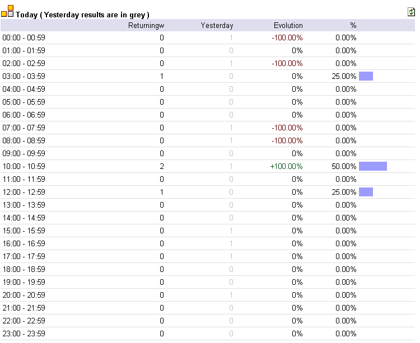Click the Returningw column header
Image resolution: width=420 pixels, height=343 pixels.
point(146,25)
